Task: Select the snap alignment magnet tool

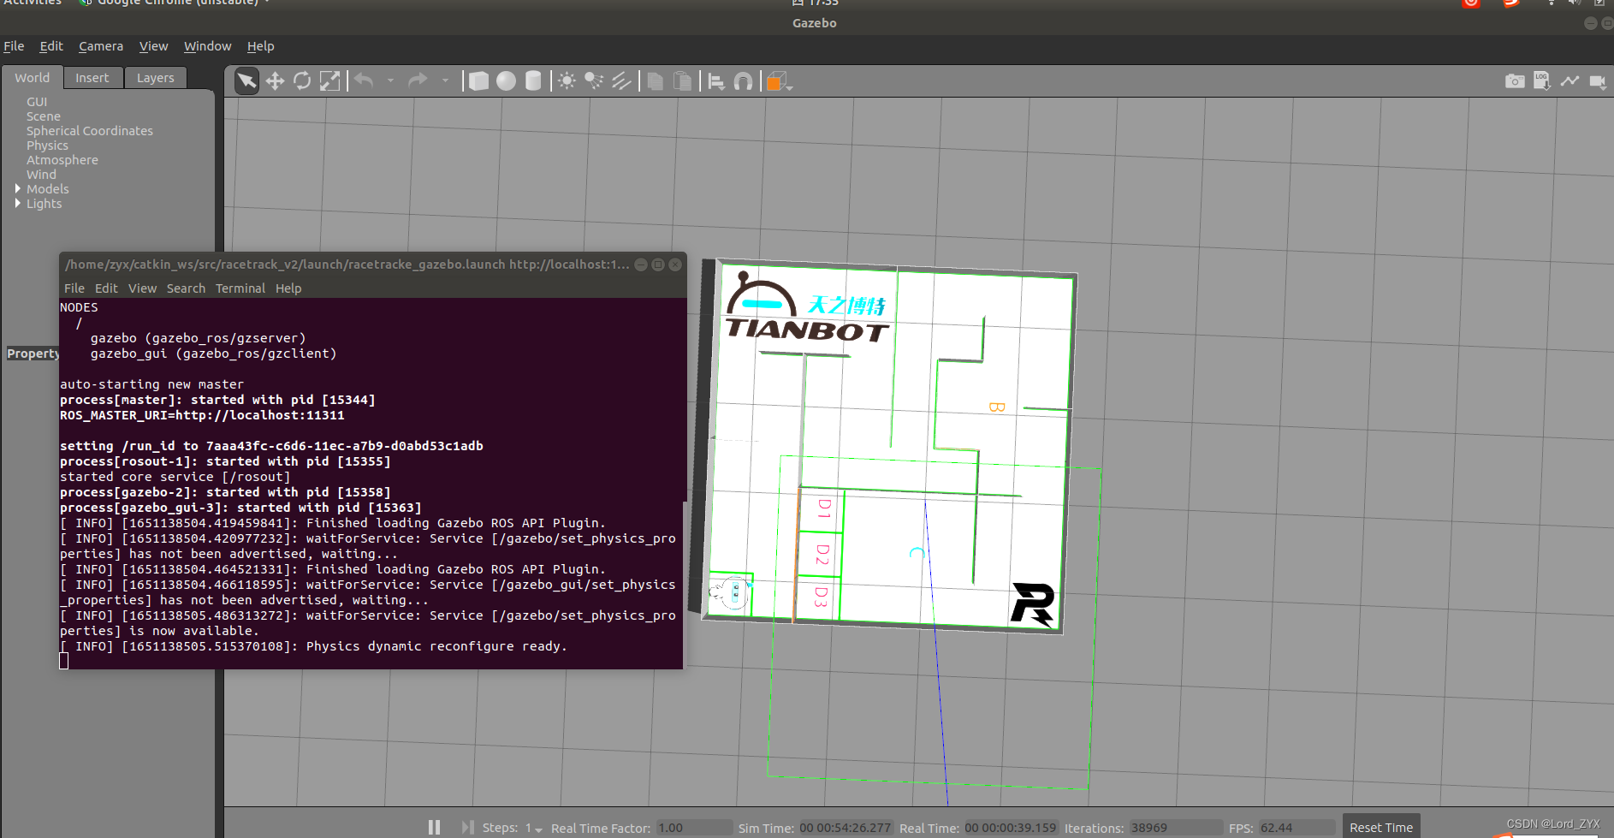Action: coord(743,80)
